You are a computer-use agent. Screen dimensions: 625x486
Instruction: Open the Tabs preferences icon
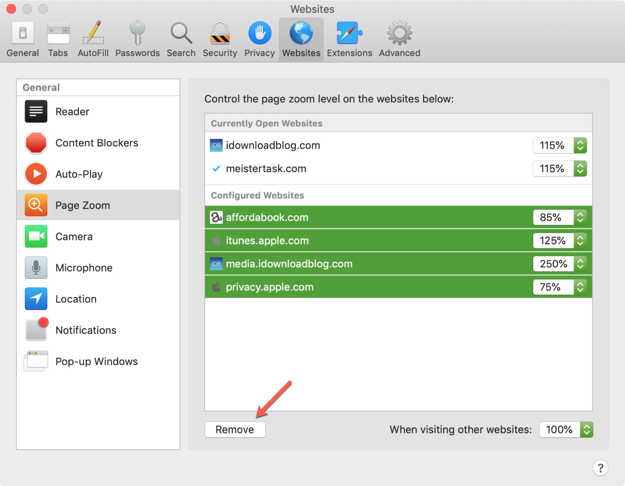coord(58,33)
